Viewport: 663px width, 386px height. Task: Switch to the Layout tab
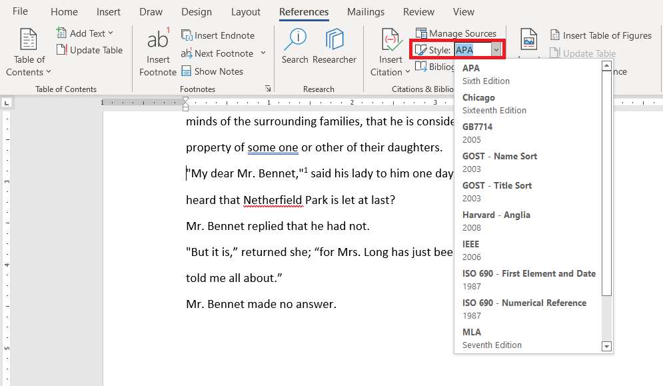pyautogui.click(x=246, y=12)
